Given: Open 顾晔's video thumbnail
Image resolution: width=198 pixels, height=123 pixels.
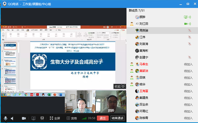Looking at the screenshot, I should click(x=111, y=102).
